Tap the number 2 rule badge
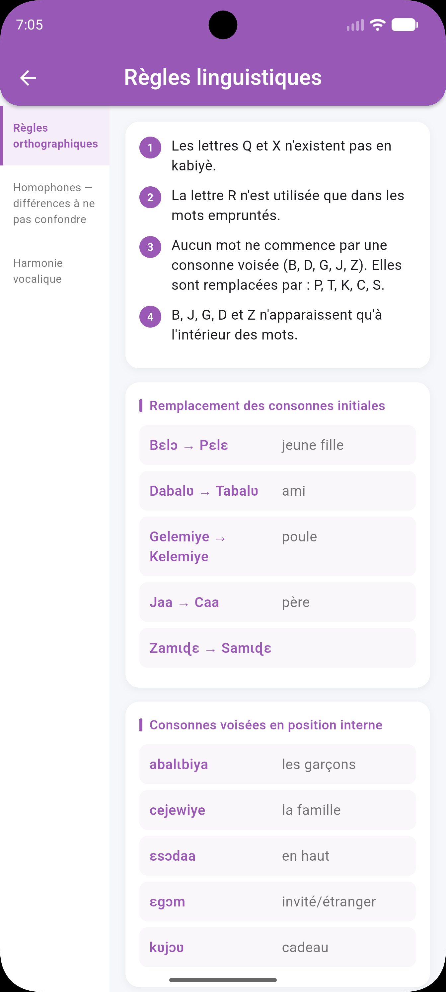 [x=150, y=197]
